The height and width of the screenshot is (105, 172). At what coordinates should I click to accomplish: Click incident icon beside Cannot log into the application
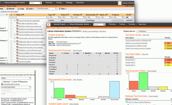pos(17,20)
